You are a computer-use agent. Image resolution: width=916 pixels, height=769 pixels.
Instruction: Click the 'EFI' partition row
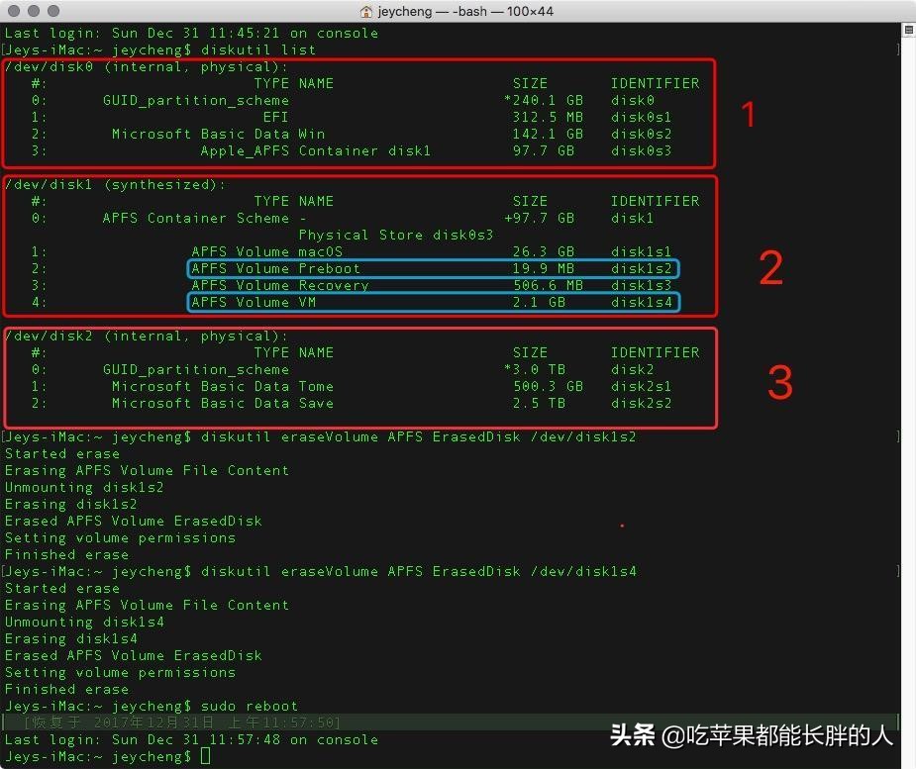[275, 118]
